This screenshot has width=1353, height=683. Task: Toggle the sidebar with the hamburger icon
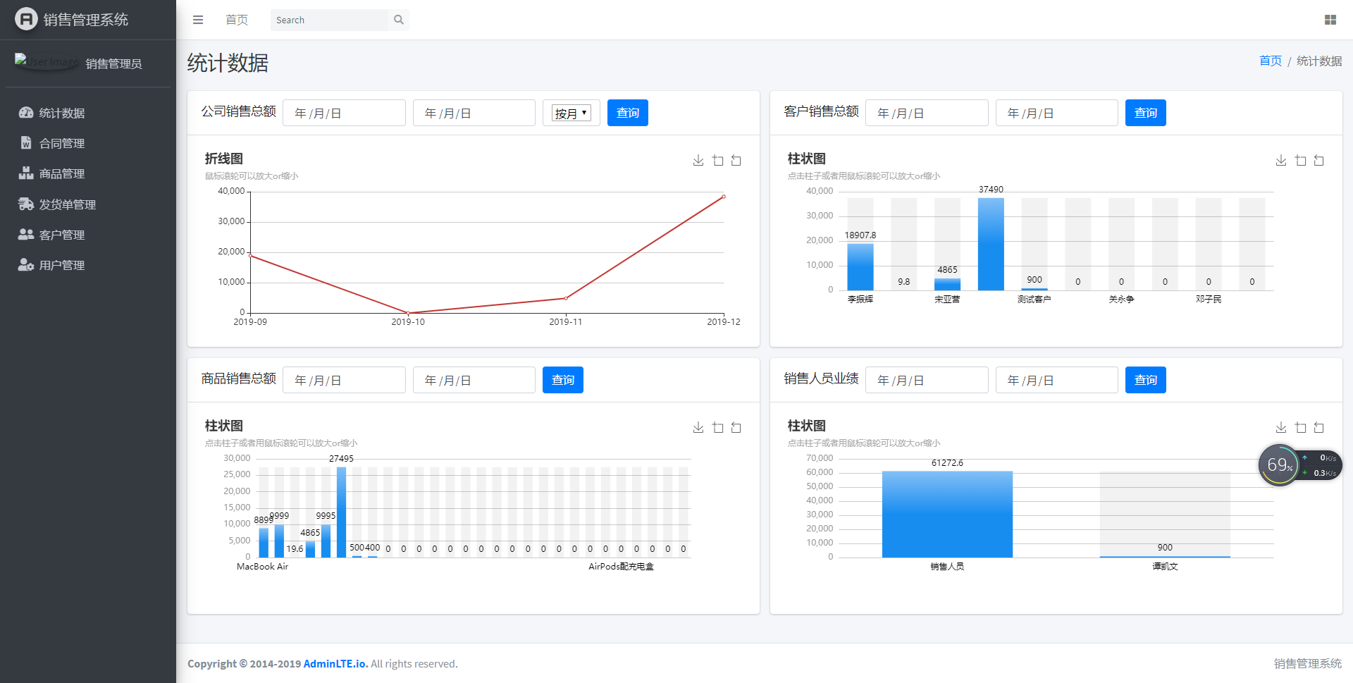(x=198, y=20)
